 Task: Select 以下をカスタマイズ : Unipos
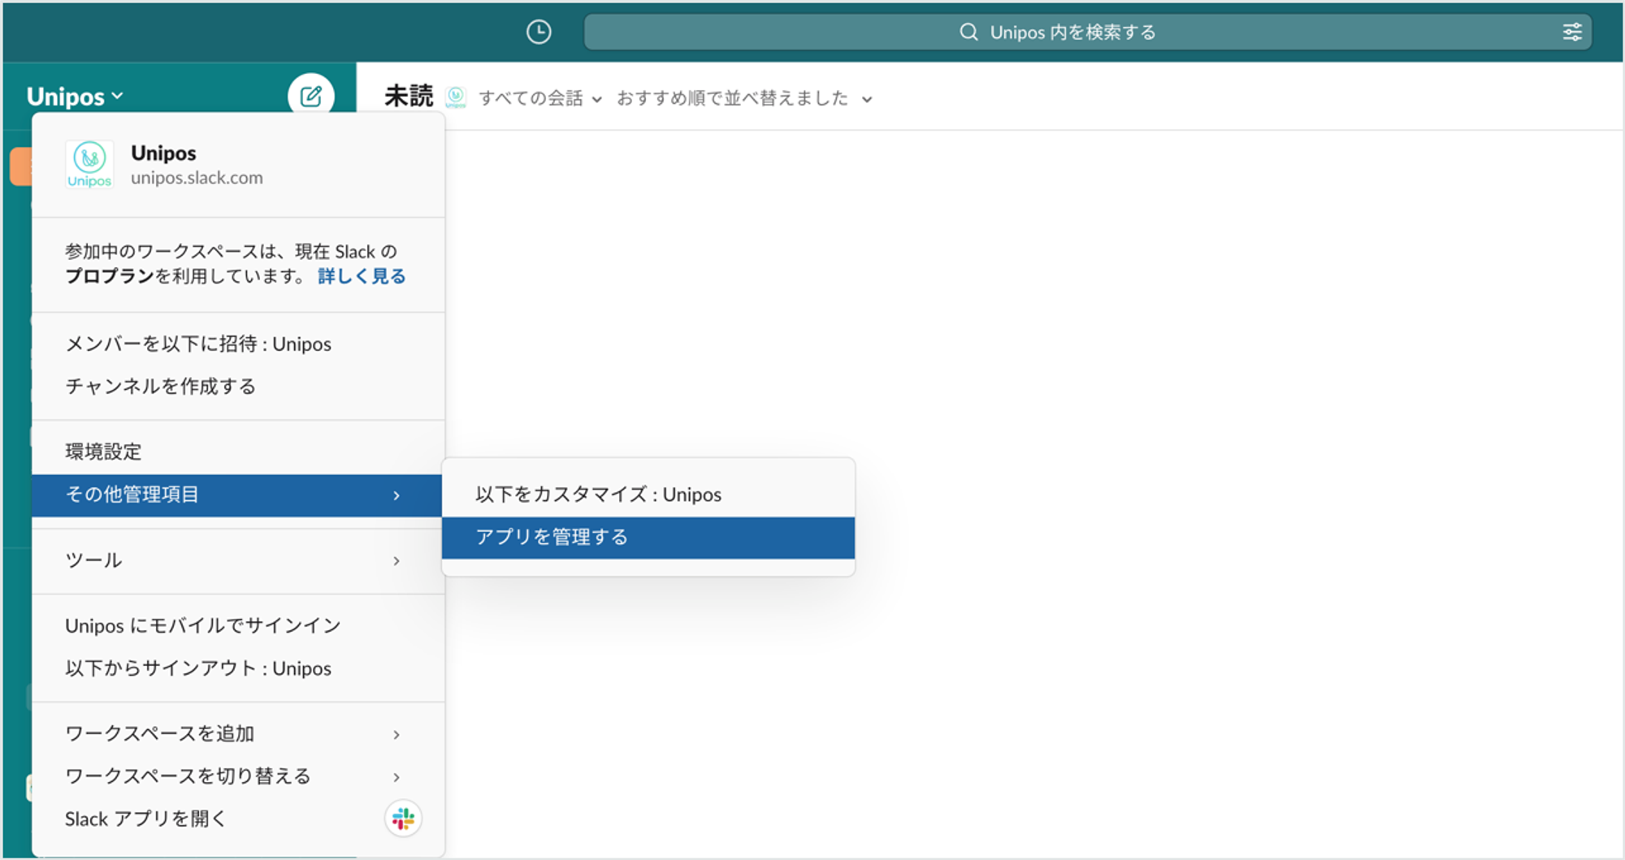648,495
